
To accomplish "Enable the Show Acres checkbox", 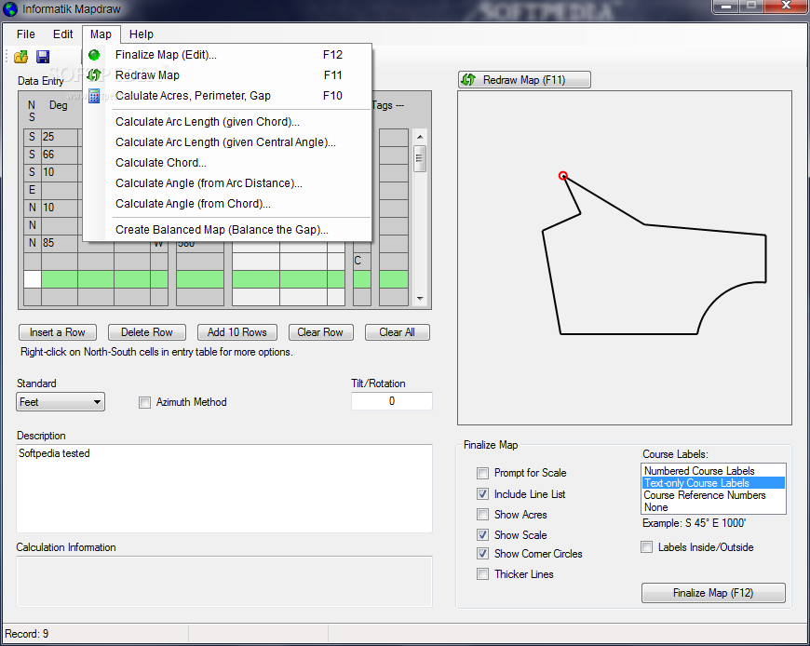I will click(x=482, y=515).
